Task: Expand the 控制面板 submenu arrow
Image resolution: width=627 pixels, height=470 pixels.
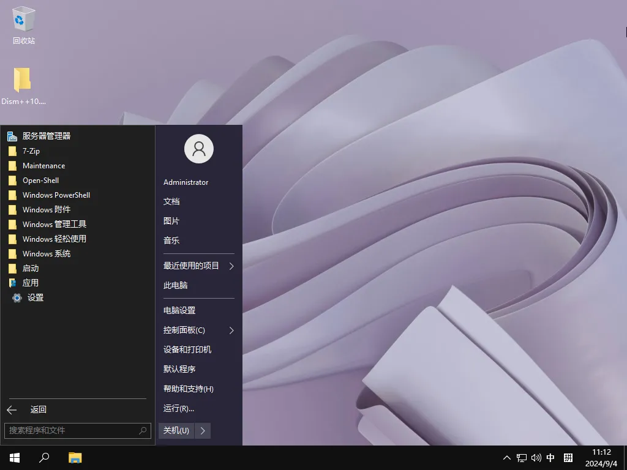Action: (231, 330)
